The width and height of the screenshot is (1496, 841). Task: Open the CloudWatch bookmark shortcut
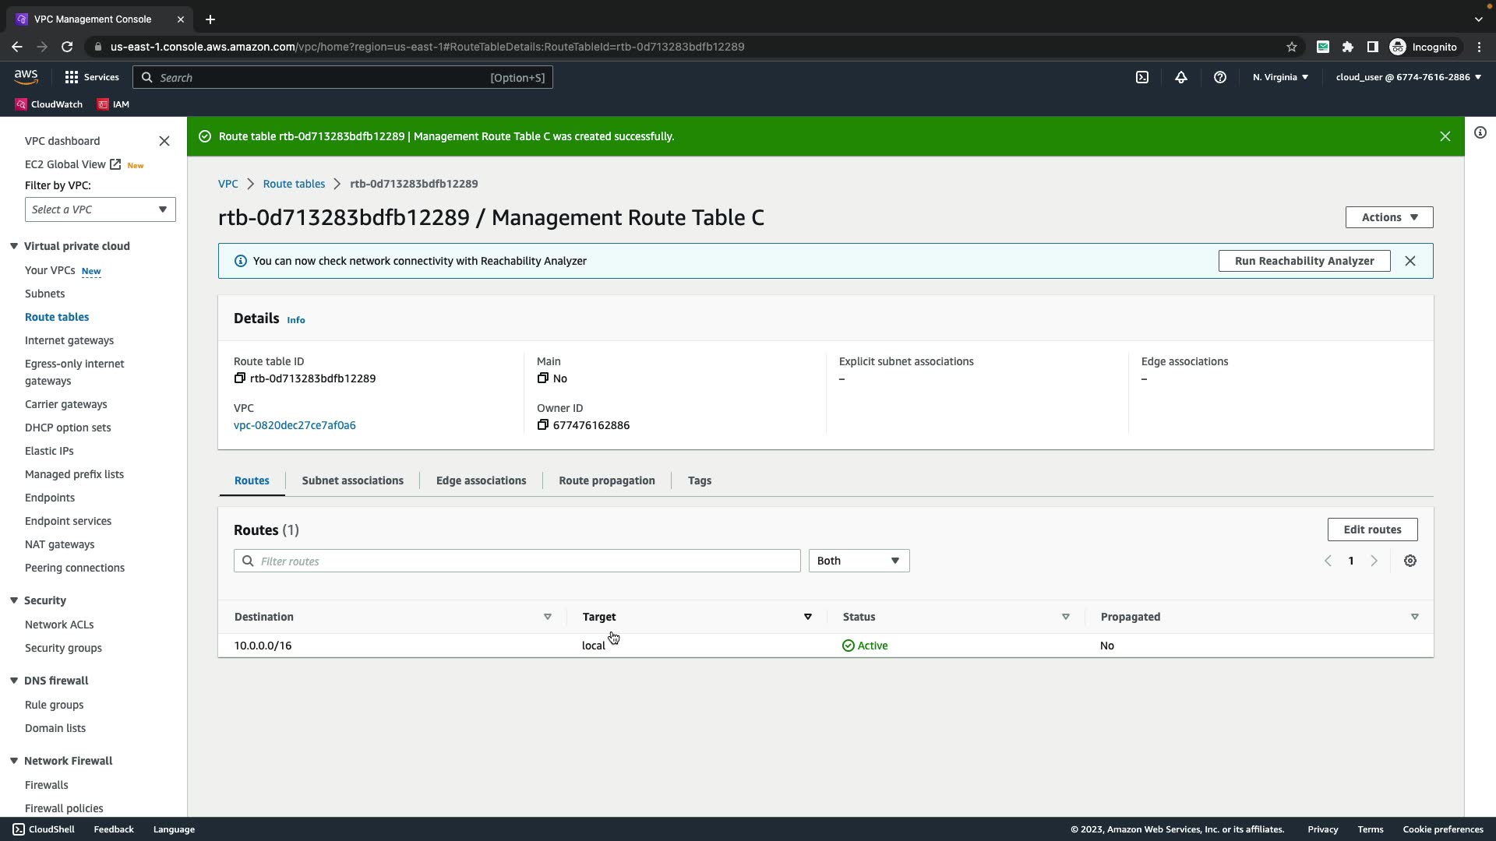[x=48, y=104]
